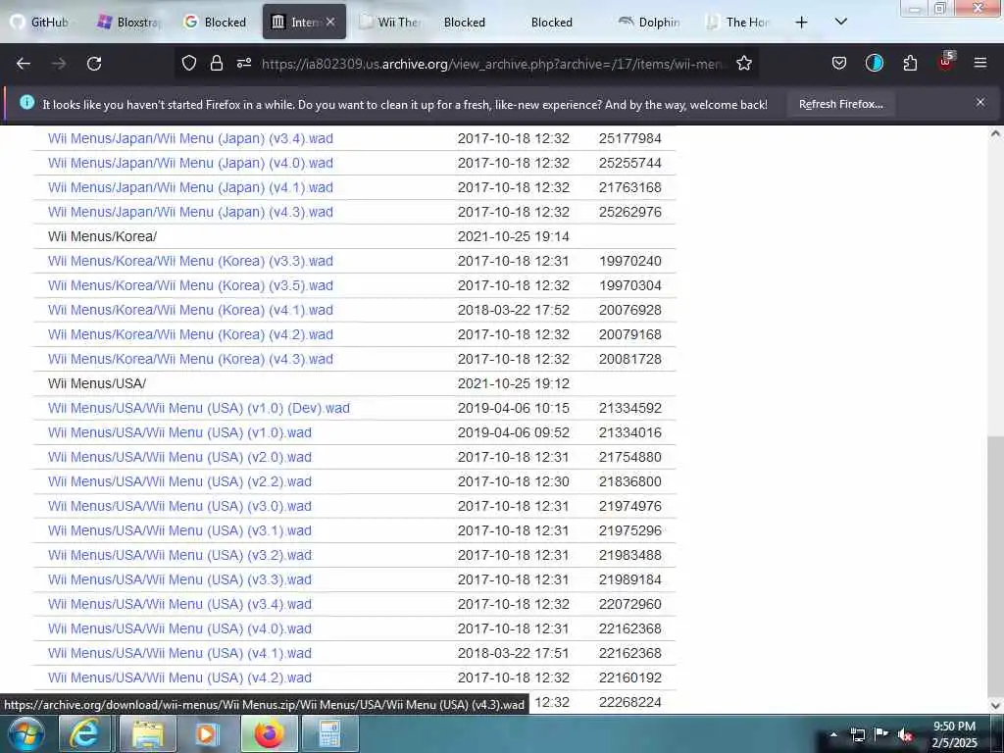The width and height of the screenshot is (1004, 753).
Task: Open the Extensions puzzle-piece menu
Action: (x=910, y=63)
